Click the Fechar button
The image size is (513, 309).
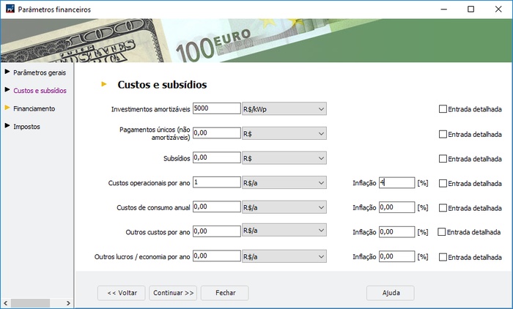225,293
